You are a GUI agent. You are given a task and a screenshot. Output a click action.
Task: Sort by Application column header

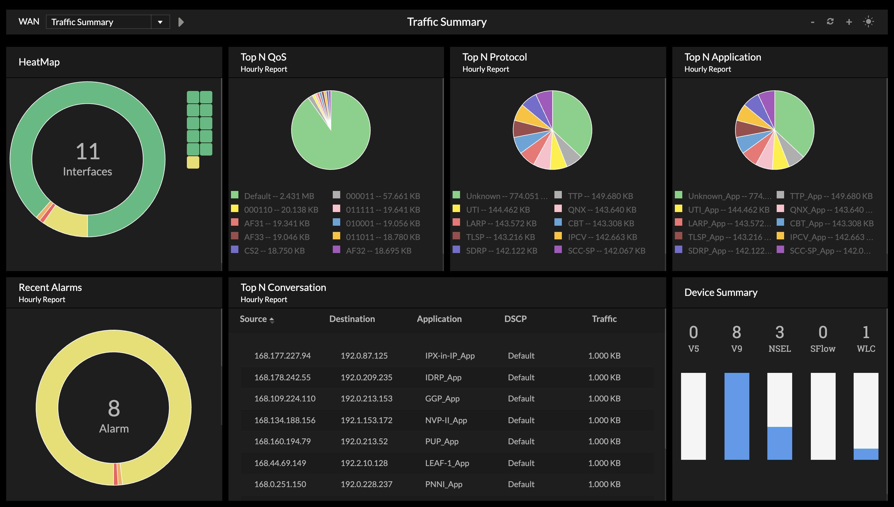click(439, 319)
